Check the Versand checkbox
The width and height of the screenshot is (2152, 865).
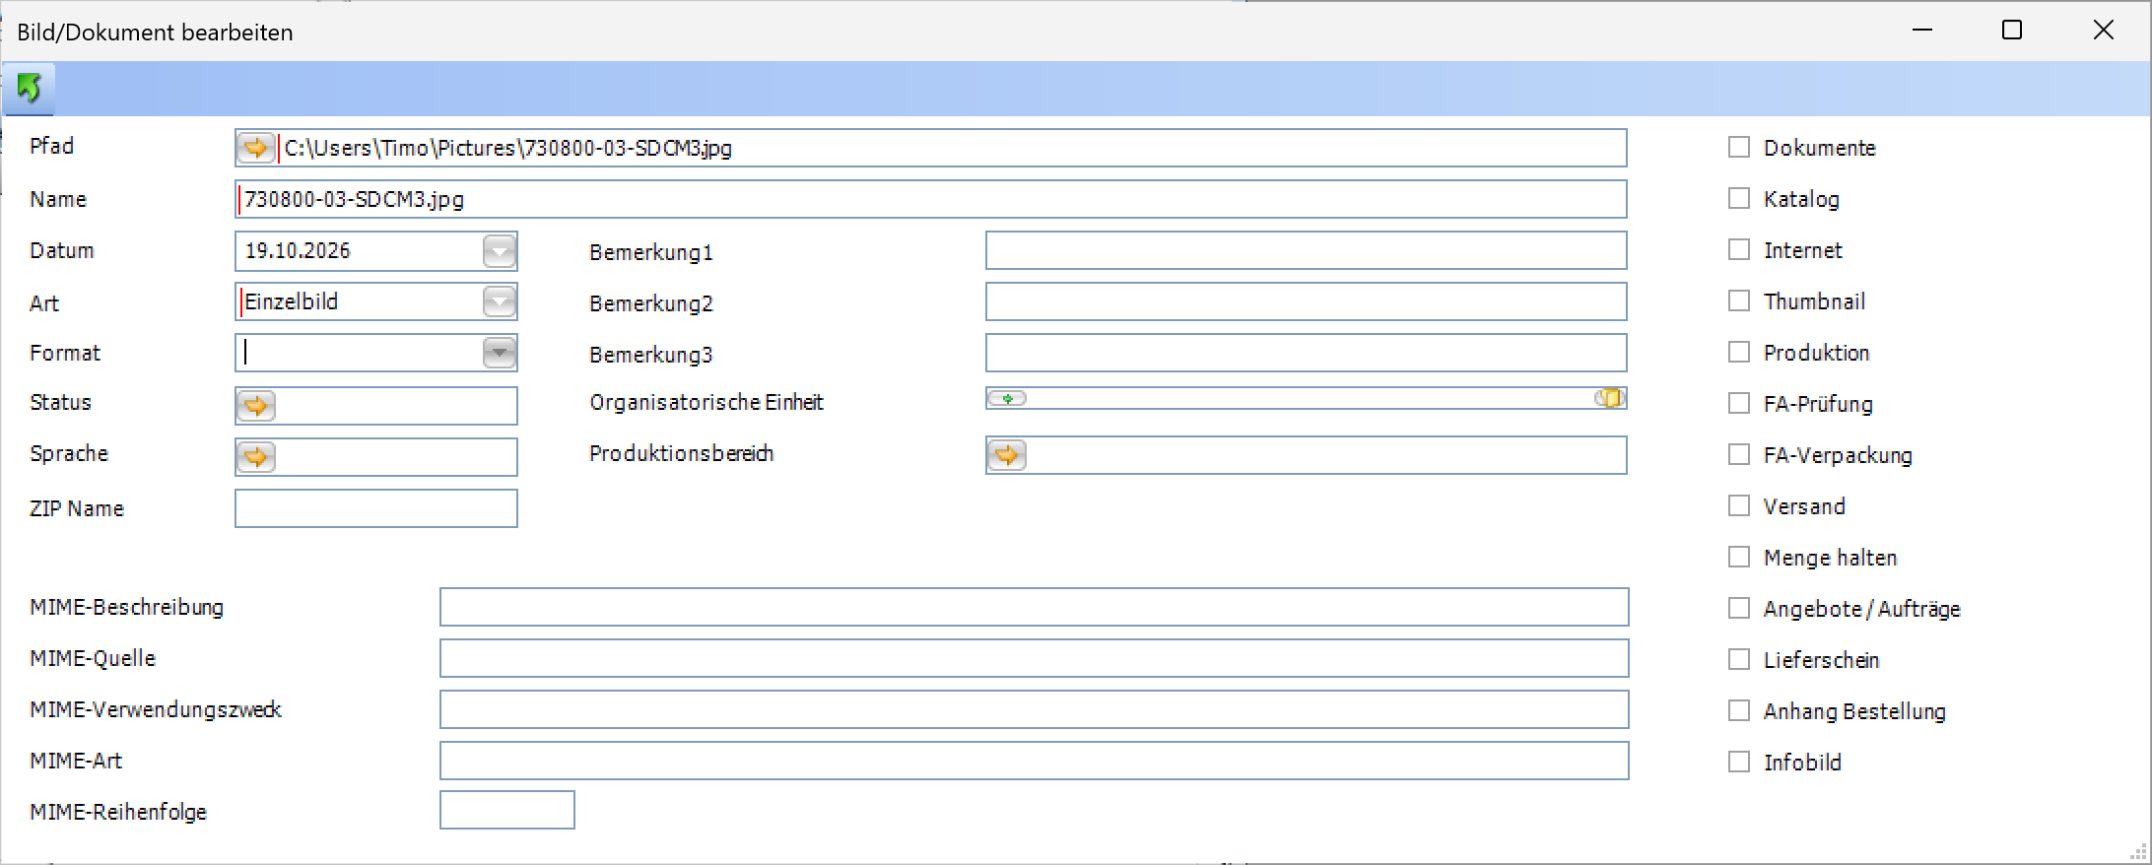tap(1739, 505)
